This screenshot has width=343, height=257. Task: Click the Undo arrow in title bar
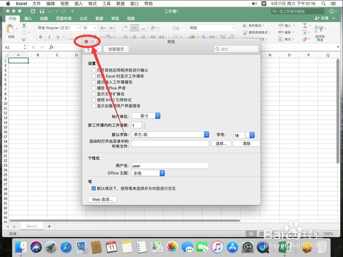(51, 11)
